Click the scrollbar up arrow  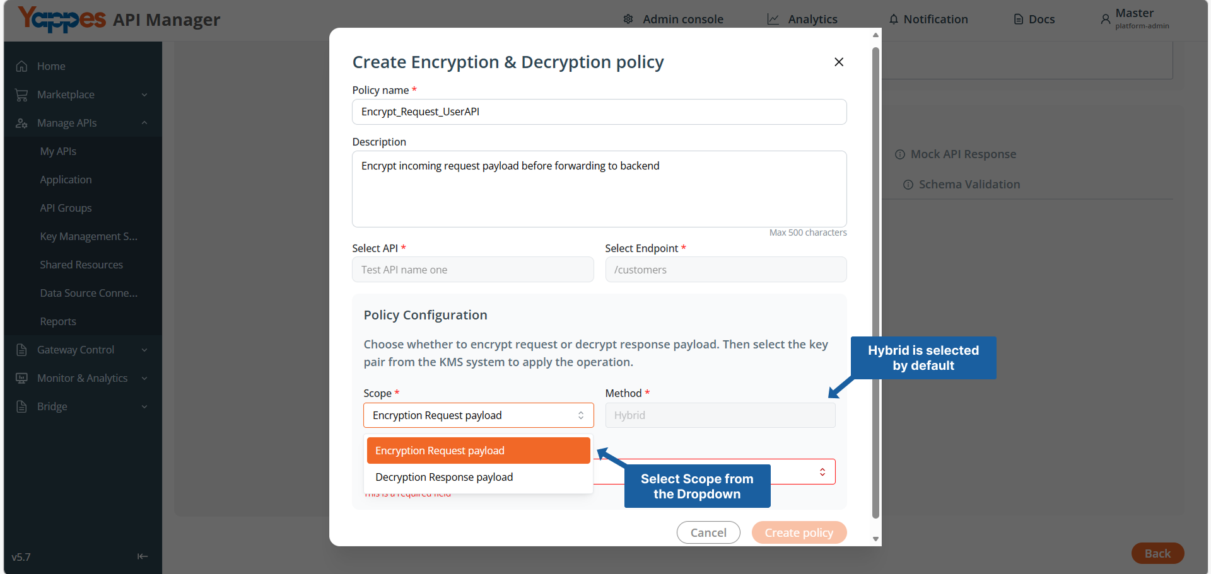click(x=875, y=35)
